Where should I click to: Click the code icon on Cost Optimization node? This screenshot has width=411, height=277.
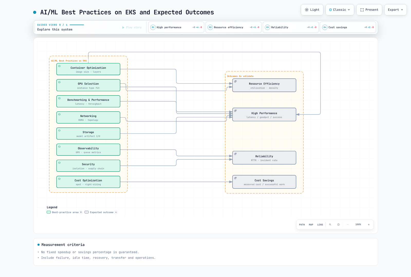(59, 179)
